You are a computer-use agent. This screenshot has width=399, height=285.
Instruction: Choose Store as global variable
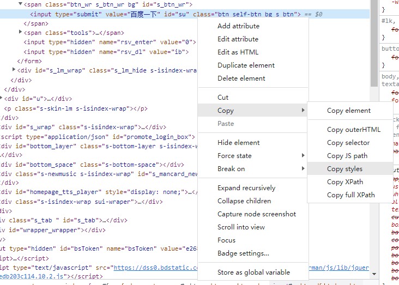(253, 272)
